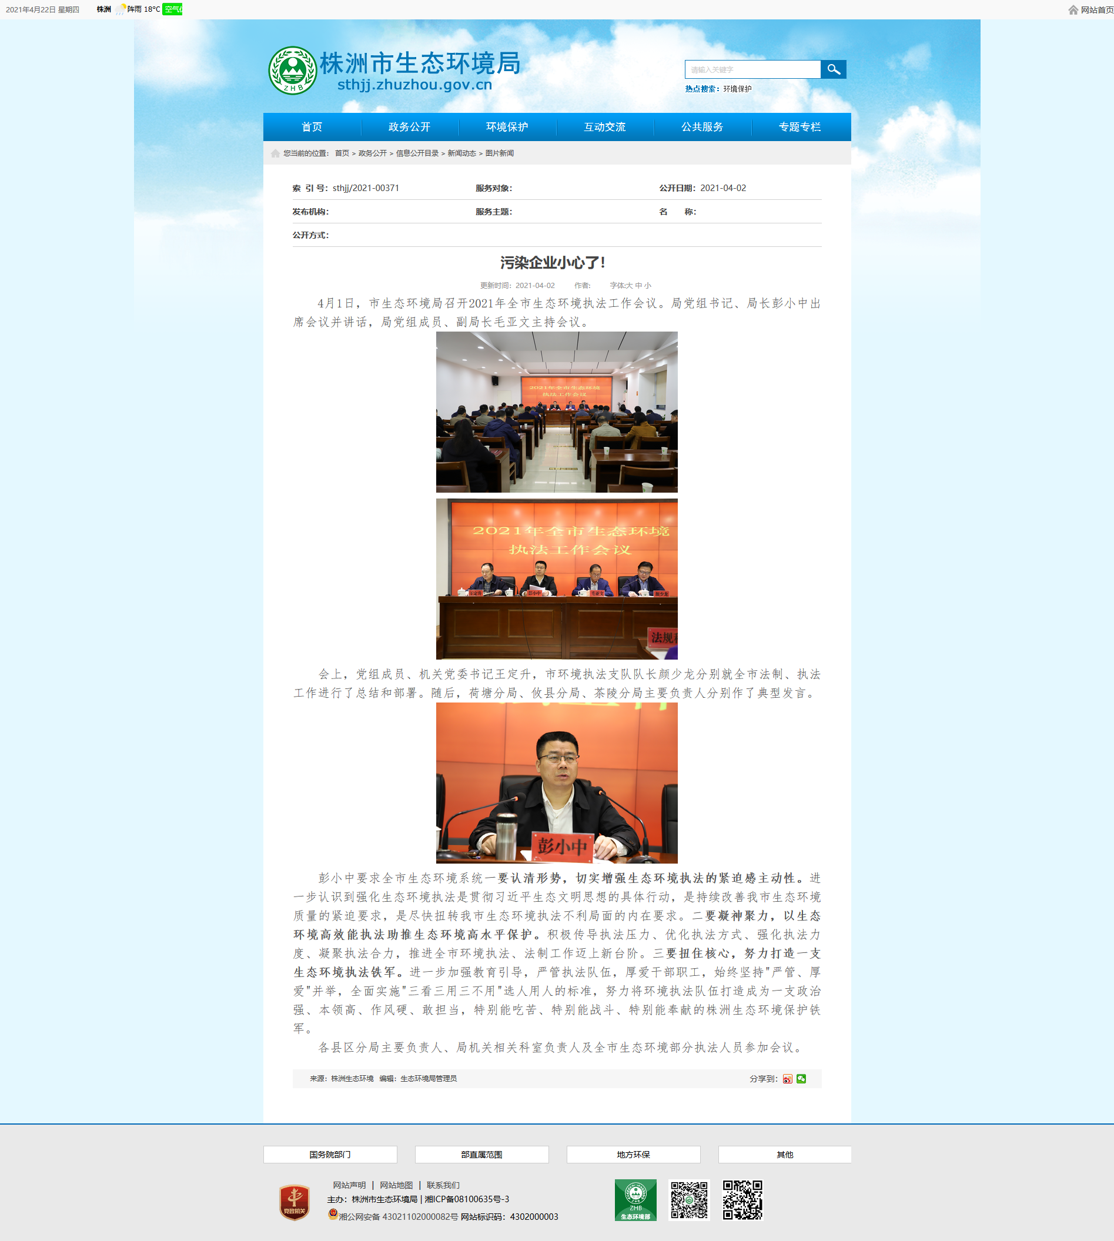Click the 新闻动态 breadcrumb link

click(461, 153)
